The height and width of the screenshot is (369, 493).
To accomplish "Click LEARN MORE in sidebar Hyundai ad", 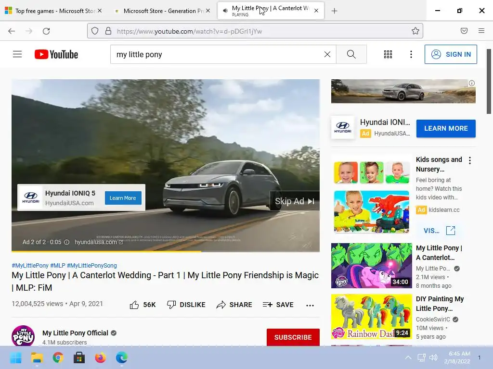I will point(446,128).
